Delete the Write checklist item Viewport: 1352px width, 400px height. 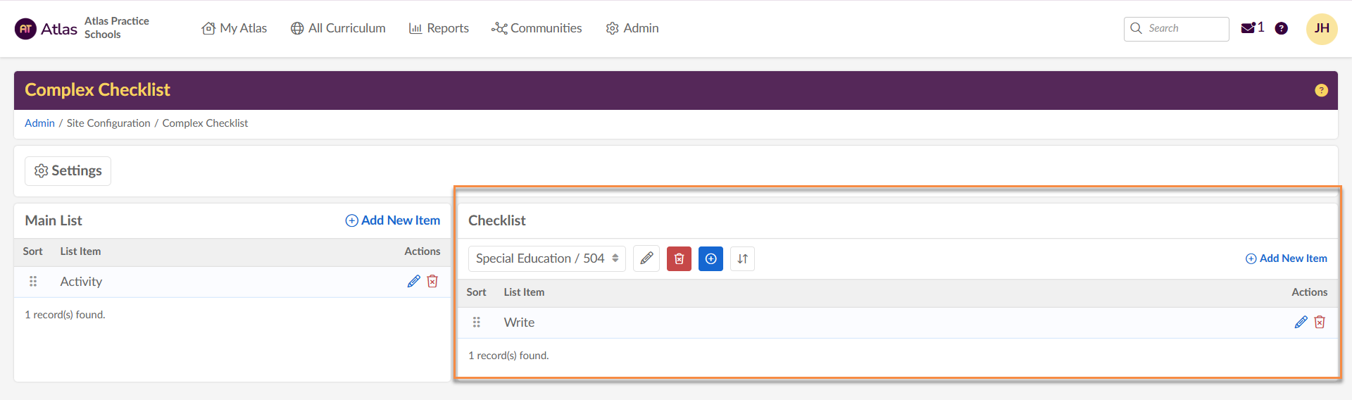coord(1320,322)
